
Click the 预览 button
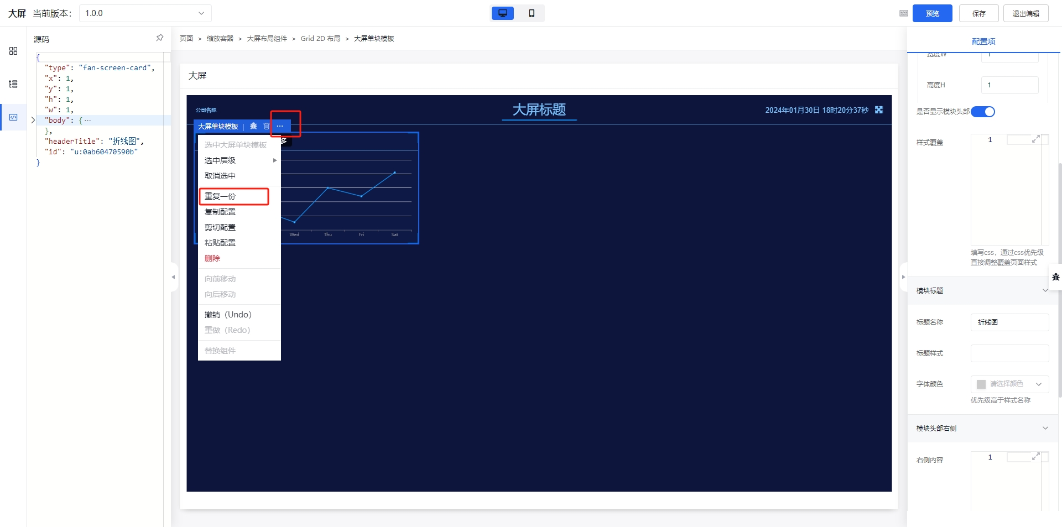click(932, 13)
